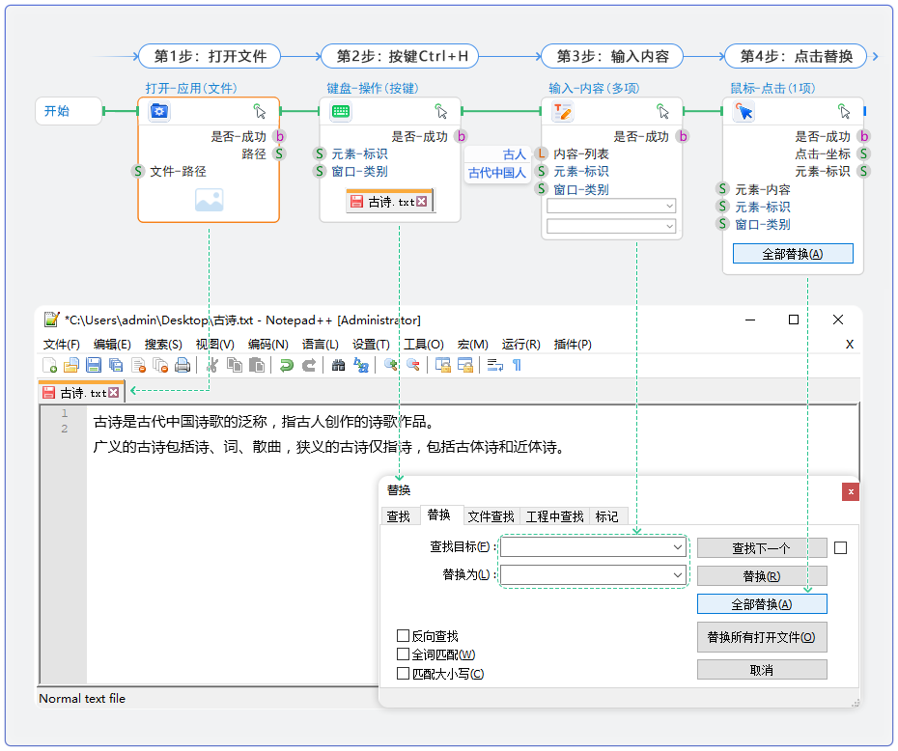This screenshot has height=751, width=898.
Task: Click the show-all-characters pilcrow icon
Action: click(x=517, y=365)
